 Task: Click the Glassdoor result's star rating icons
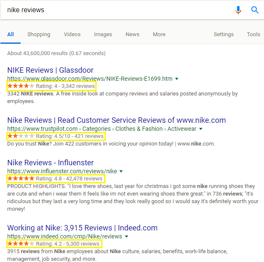(21, 86)
